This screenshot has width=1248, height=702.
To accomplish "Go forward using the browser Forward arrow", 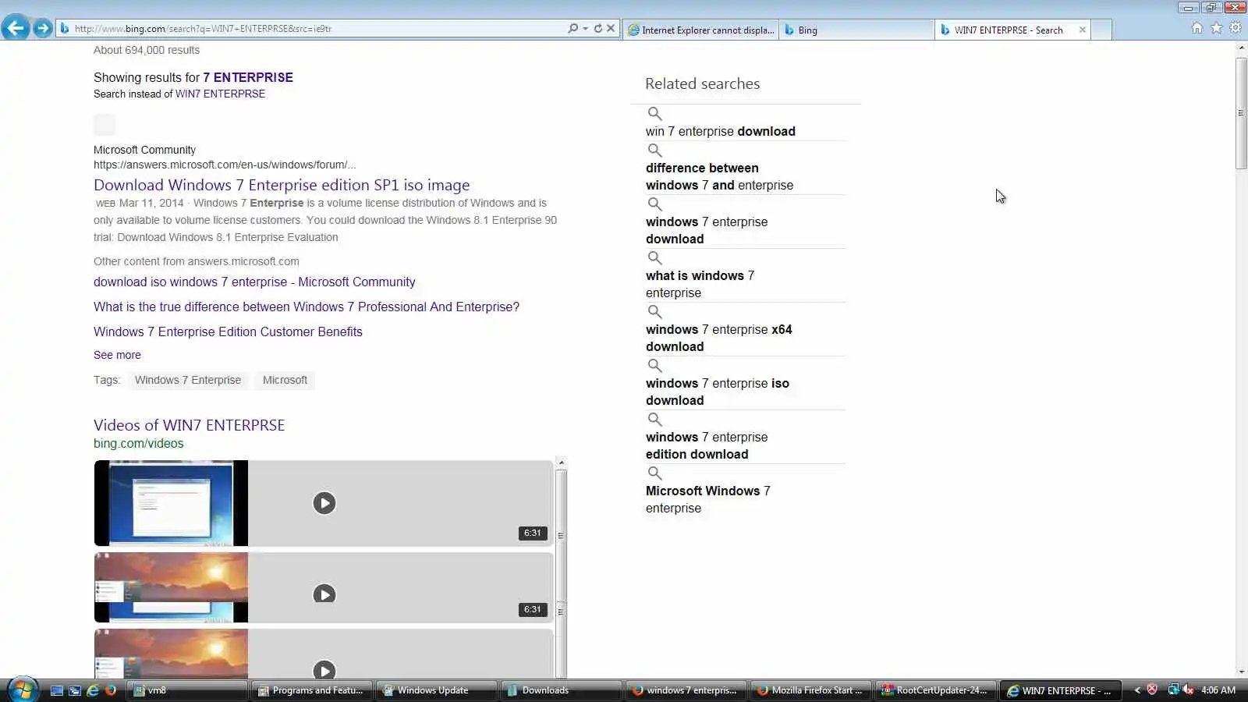I will pyautogui.click(x=43, y=29).
